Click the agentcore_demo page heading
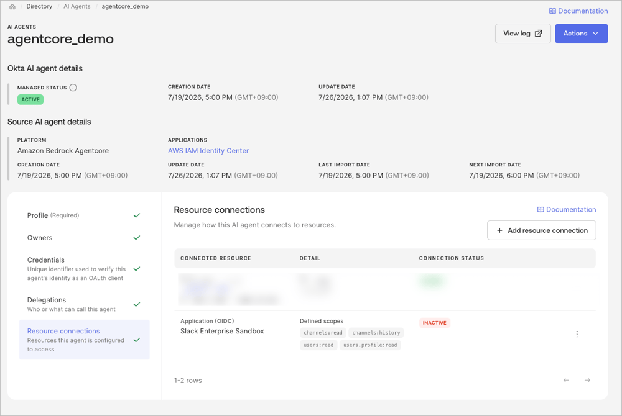This screenshot has height=416, width=622. tap(61, 38)
